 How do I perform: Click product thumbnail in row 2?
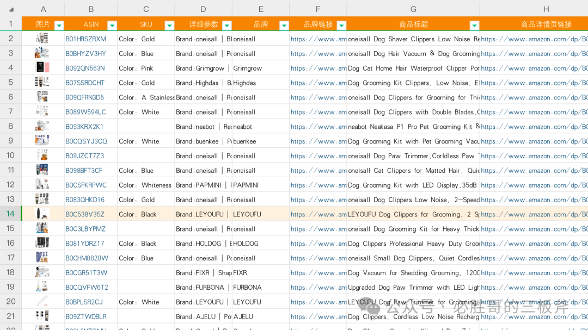point(42,39)
